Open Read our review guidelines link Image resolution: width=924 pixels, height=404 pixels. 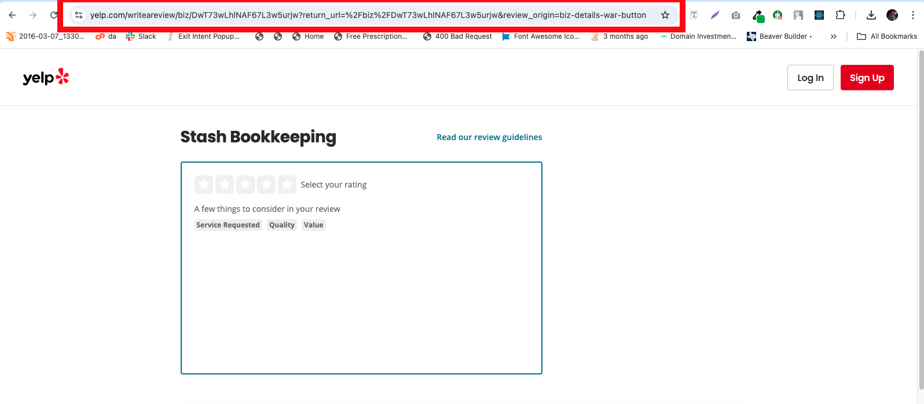click(x=489, y=137)
